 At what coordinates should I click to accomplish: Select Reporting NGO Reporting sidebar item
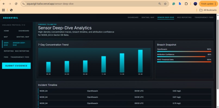point(16,51)
